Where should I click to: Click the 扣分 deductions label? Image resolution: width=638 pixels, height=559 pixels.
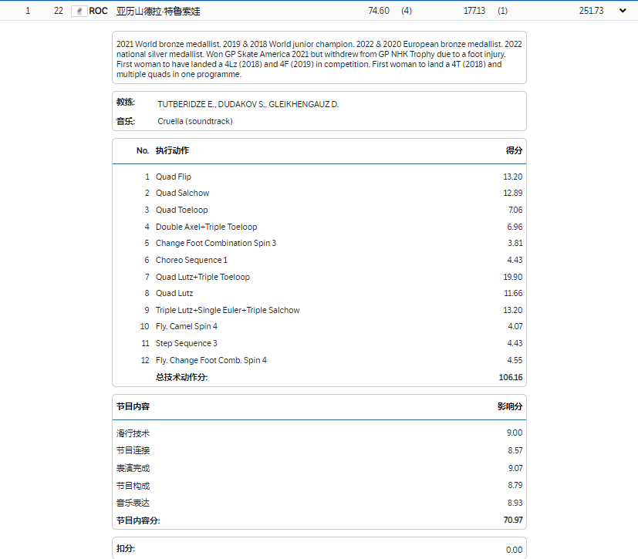(126, 548)
